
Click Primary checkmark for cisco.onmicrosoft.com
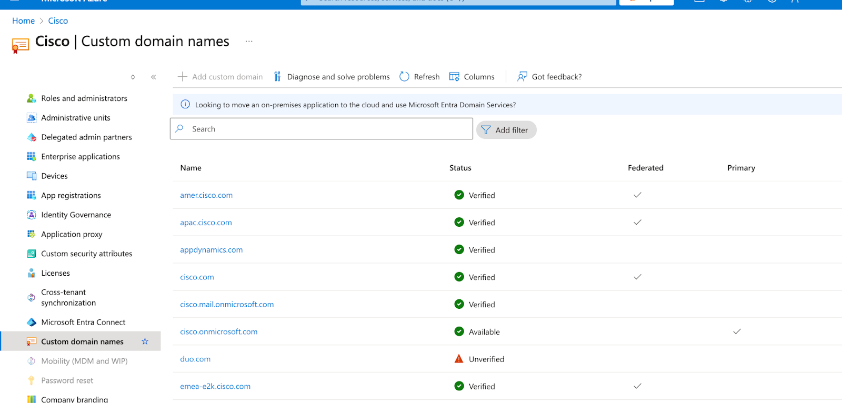click(737, 331)
